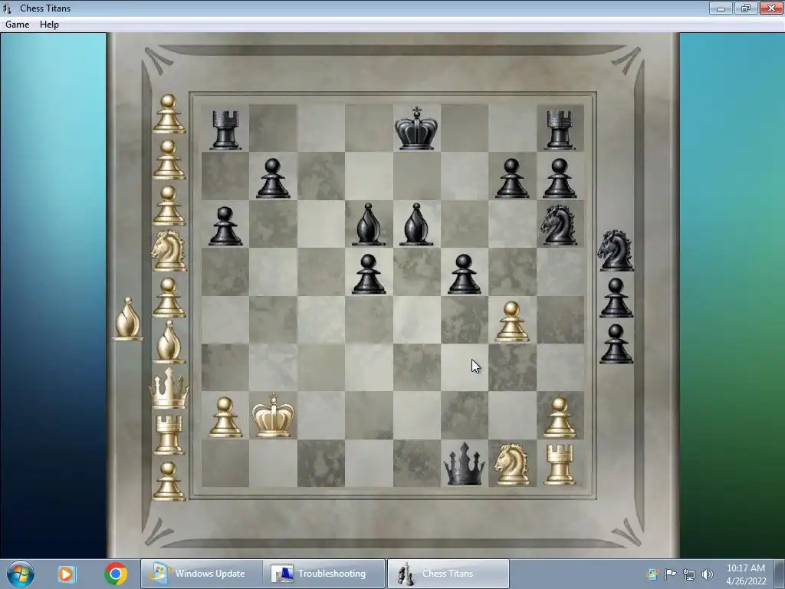785x589 pixels.
Task: Select the white king on b2
Action: [x=273, y=415]
